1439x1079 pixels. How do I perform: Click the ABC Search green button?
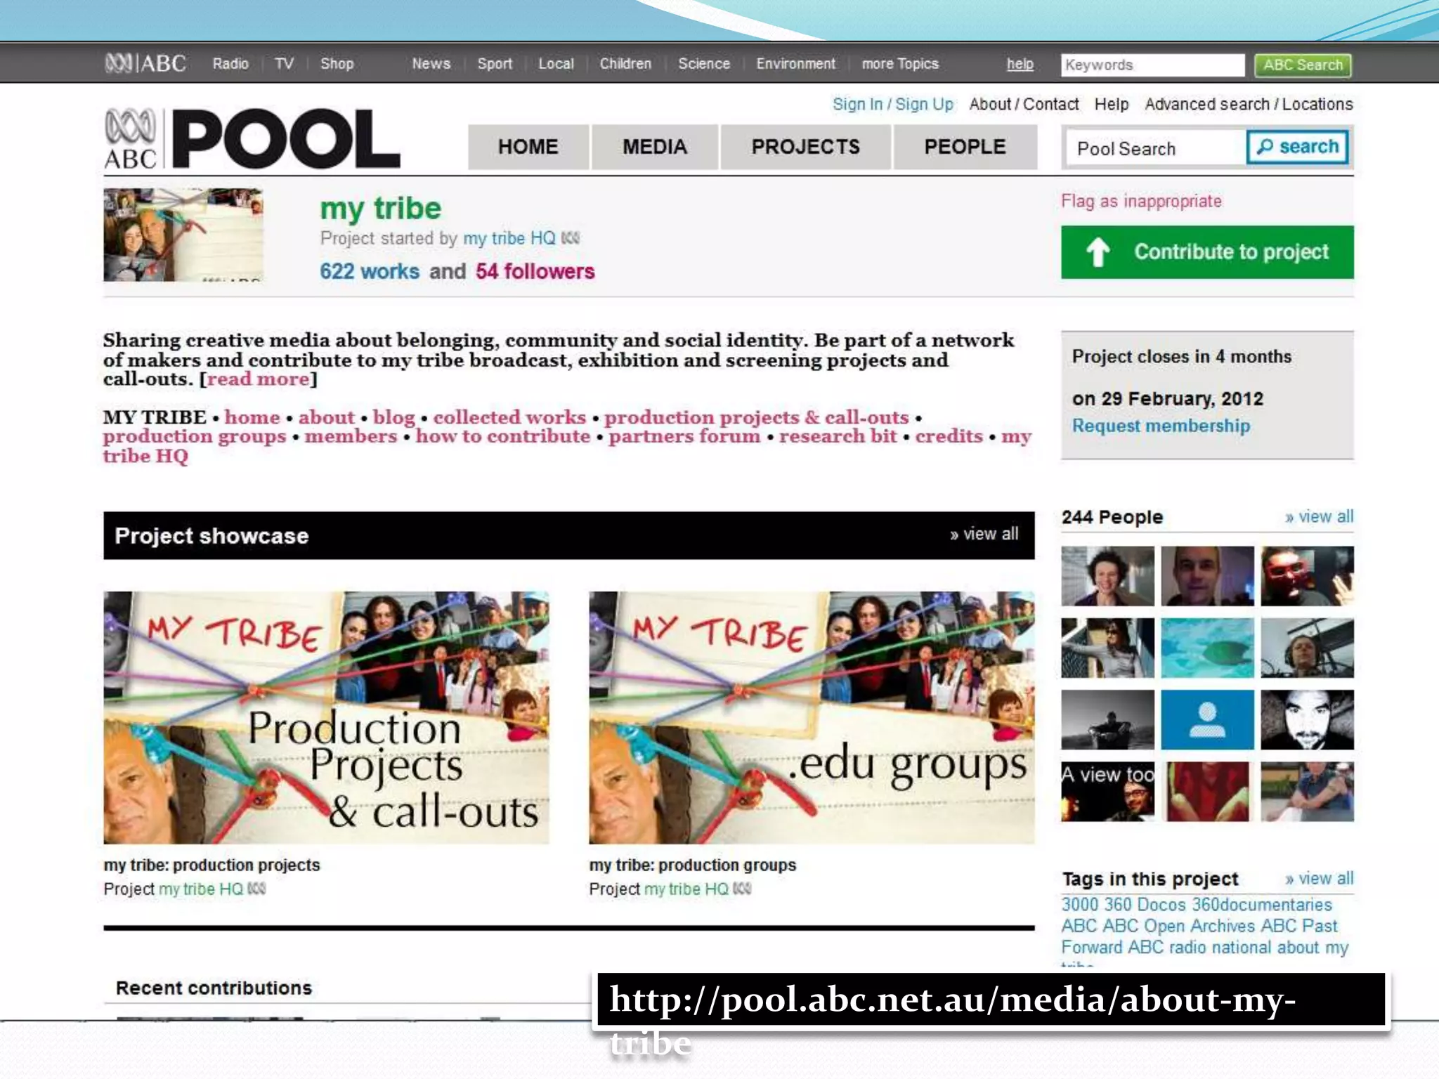[x=1302, y=65]
